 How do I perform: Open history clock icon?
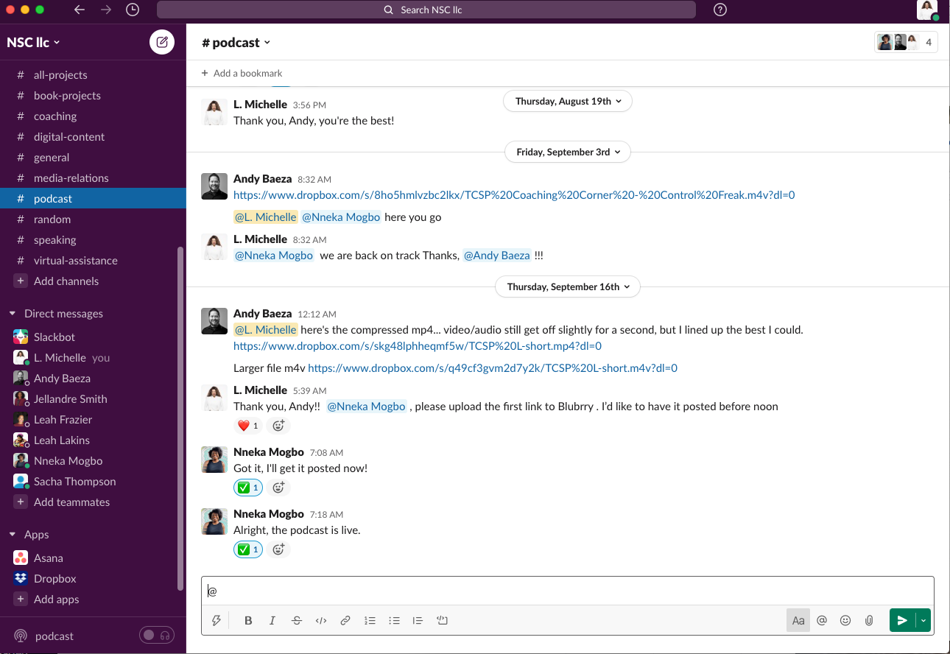click(x=132, y=10)
